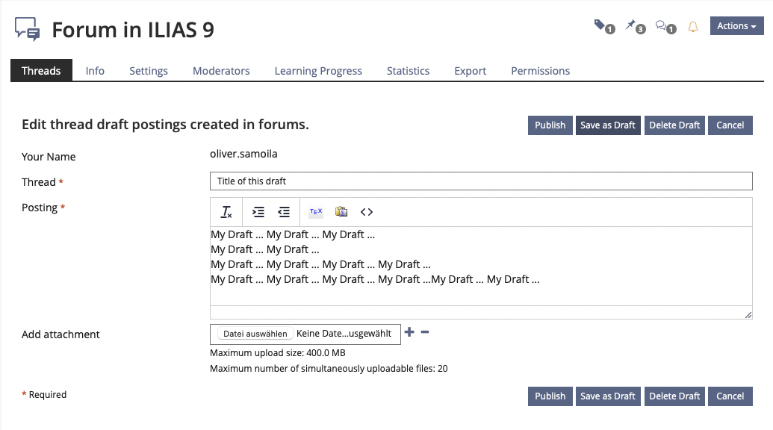Add another attachment with plus icon
773x430 pixels.
point(409,331)
